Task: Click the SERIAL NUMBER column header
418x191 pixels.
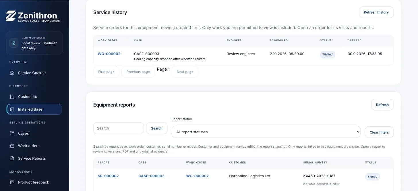Action: (315, 163)
